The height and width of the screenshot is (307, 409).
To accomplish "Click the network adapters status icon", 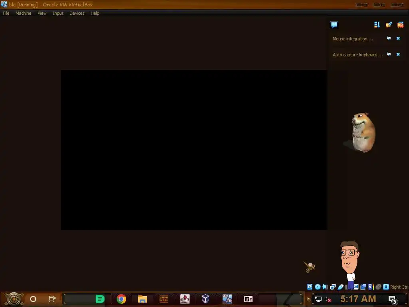I will tap(333, 287).
